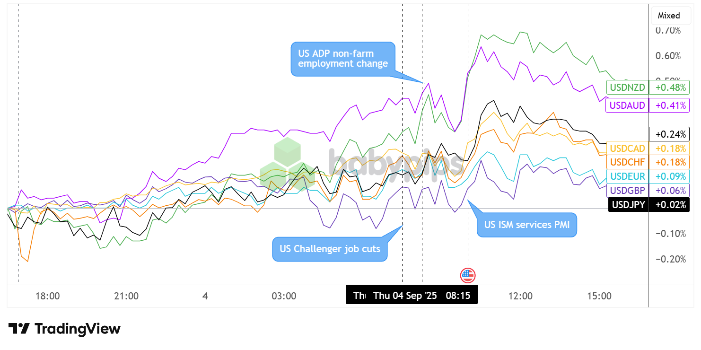Click the US ADP non-farm employment annotation

coord(342,58)
